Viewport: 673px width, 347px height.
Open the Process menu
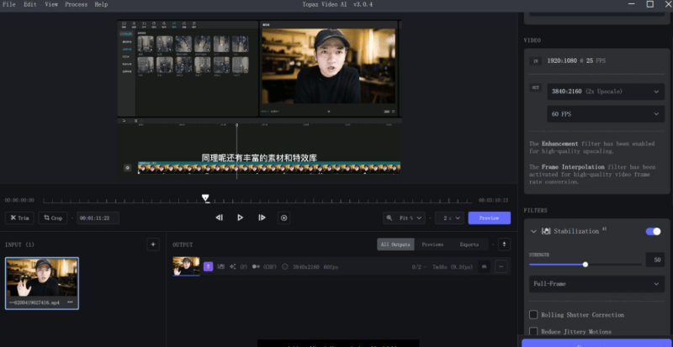76,4
